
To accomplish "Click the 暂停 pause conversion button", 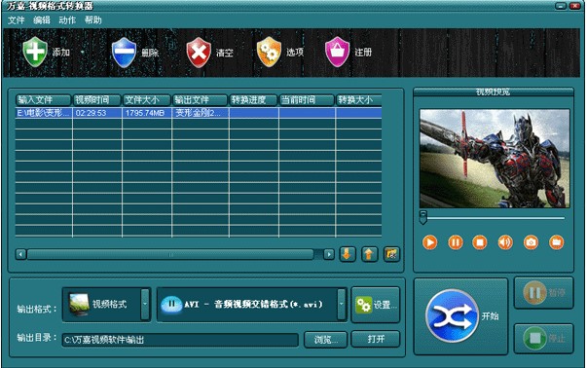I will click(x=543, y=293).
